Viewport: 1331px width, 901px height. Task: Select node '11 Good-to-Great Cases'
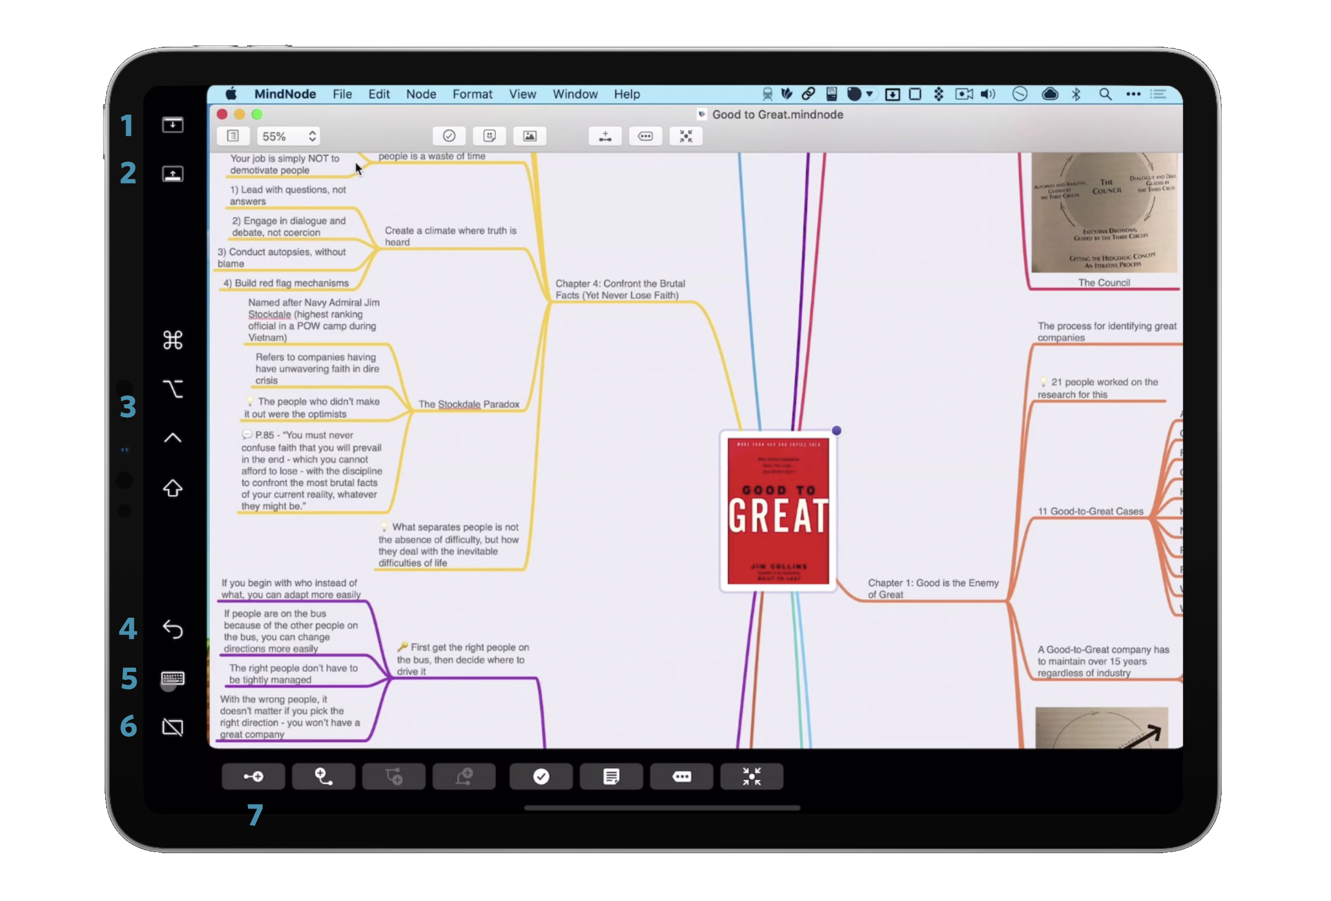(1090, 511)
